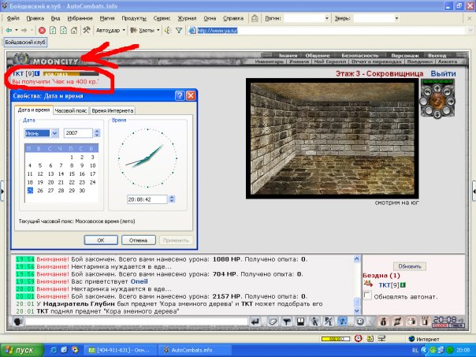Open the Журнал menu
This screenshot has height=357, width=476.
click(x=187, y=18)
